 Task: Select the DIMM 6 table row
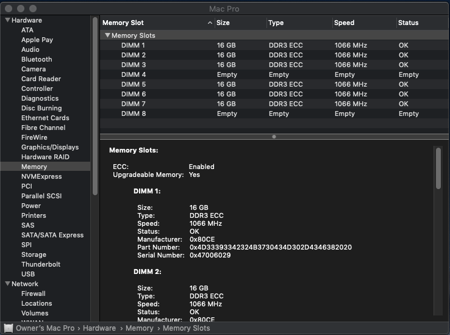pos(274,94)
